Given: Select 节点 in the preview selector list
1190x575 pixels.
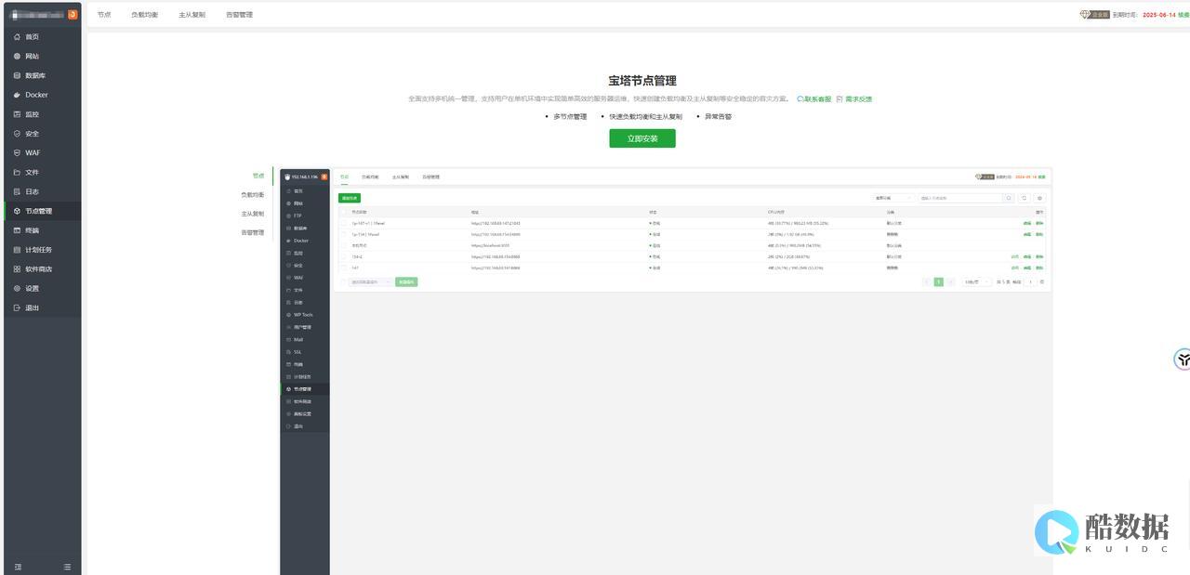Looking at the screenshot, I should pos(258,176).
